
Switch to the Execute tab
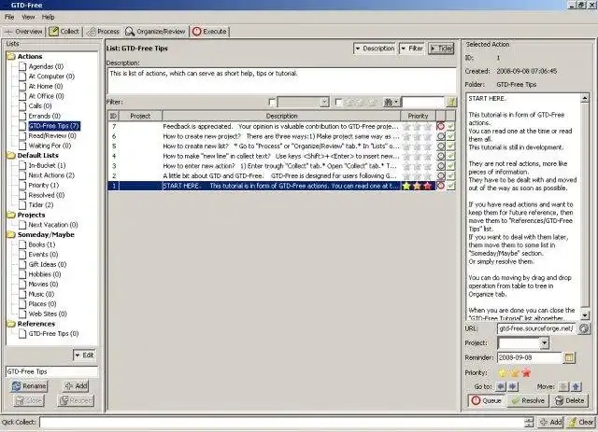tap(209, 32)
